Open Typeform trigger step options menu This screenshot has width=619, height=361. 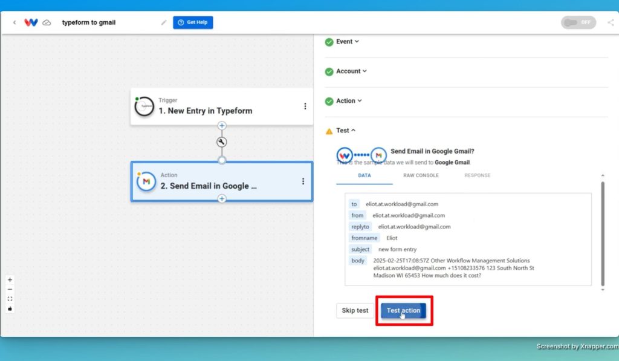(x=305, y=106)
